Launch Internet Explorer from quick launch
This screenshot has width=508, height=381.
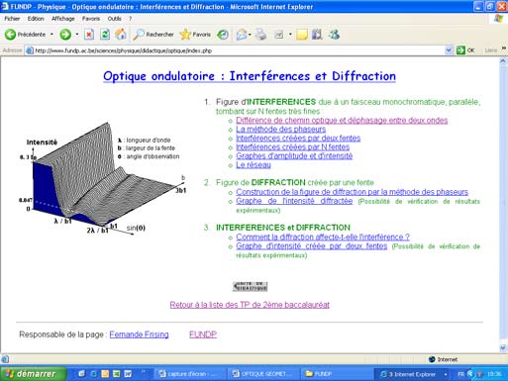[x=93, y=374]
